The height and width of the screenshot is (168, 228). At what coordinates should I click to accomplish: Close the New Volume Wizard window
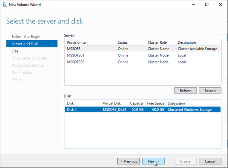(220, 5)
